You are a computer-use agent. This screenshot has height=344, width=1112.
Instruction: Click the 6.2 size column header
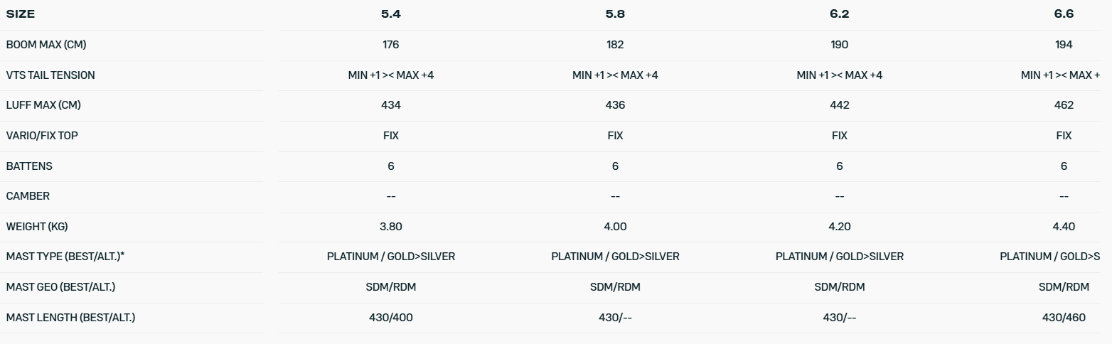click(839, 14)
